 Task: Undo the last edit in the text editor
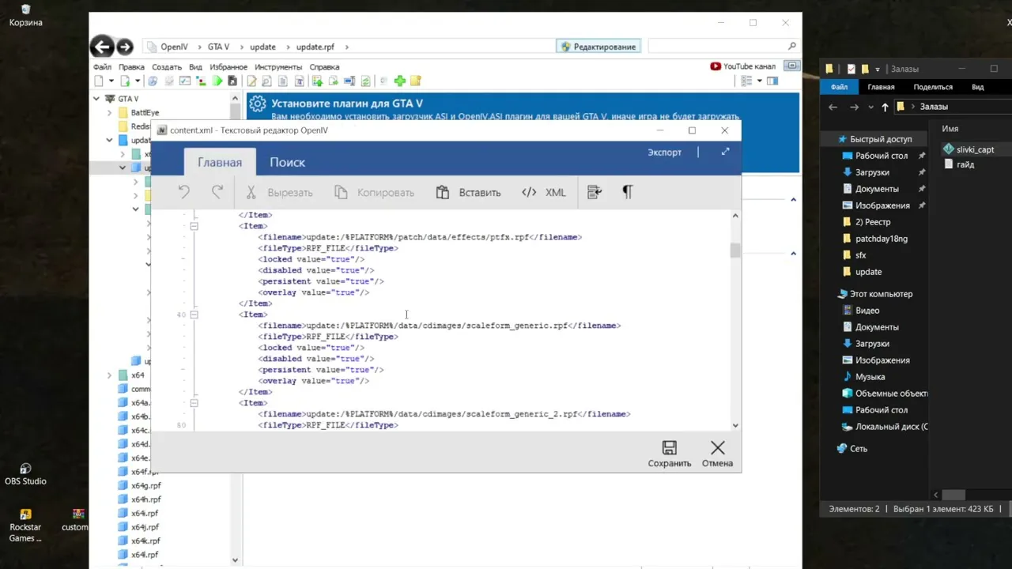pos(183,192)
